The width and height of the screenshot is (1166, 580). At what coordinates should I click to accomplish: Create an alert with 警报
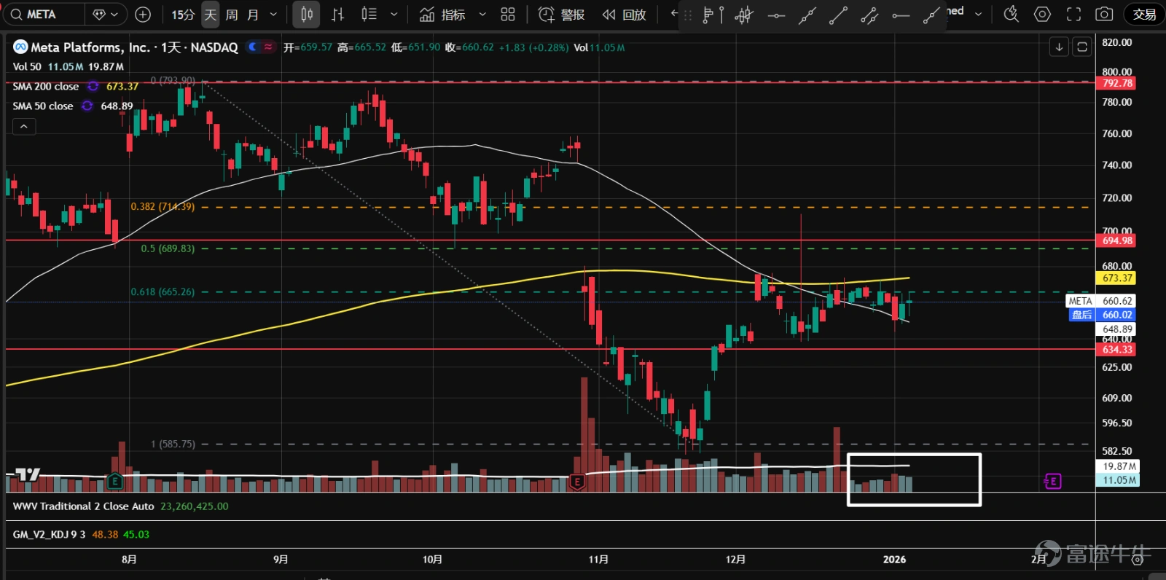click(x=561, y=14)
